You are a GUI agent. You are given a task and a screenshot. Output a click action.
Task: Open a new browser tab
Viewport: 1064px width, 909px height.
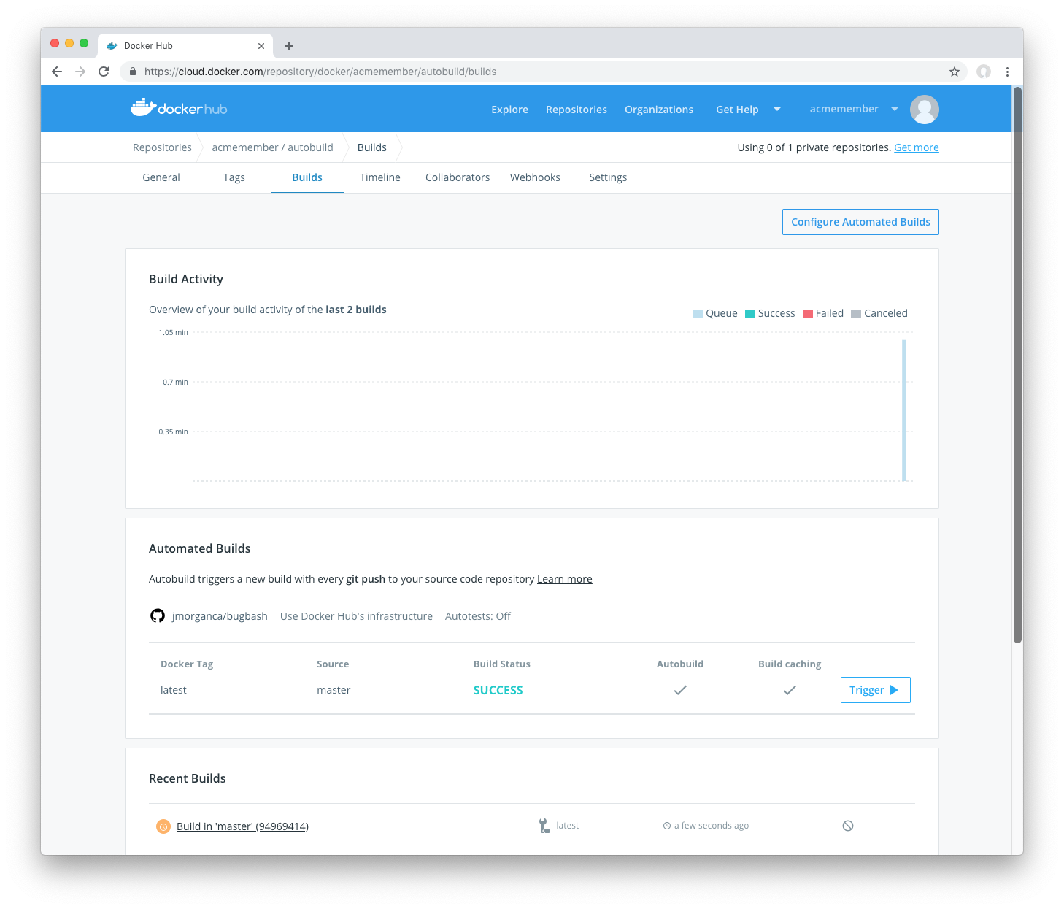289,45
